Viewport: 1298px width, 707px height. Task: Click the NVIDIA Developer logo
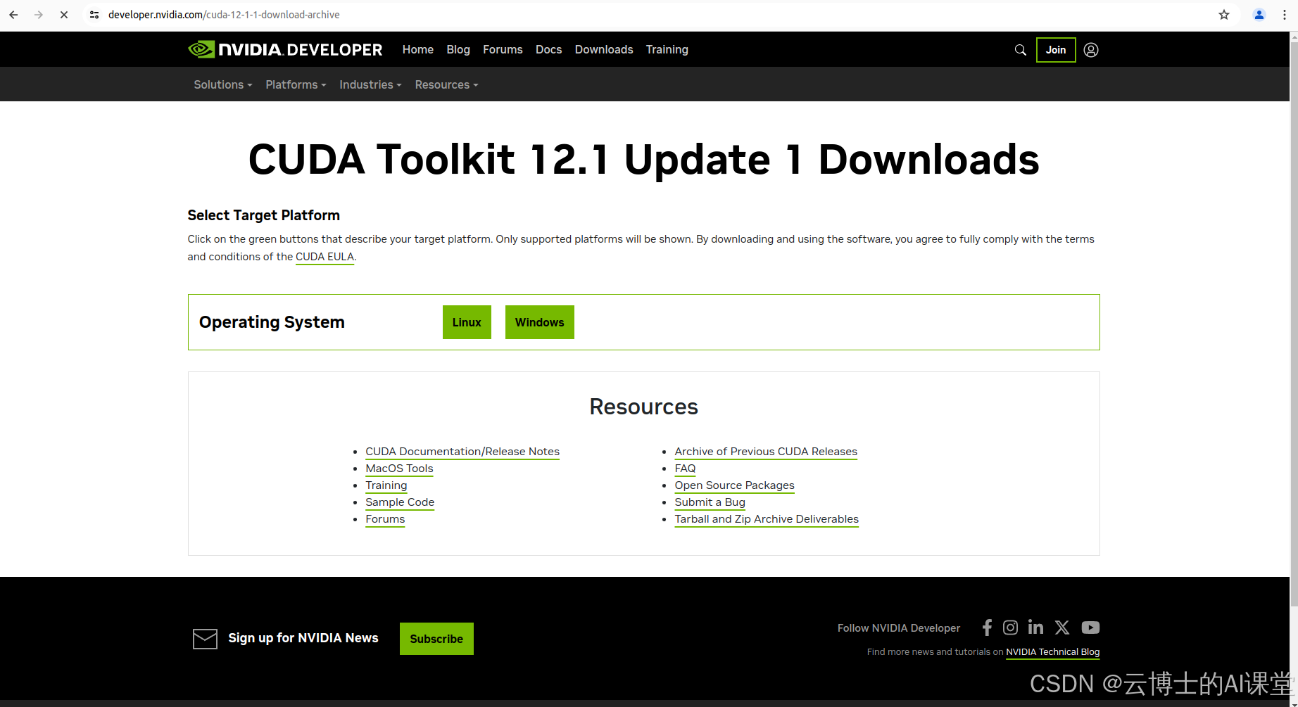click(x=285, y=49)
